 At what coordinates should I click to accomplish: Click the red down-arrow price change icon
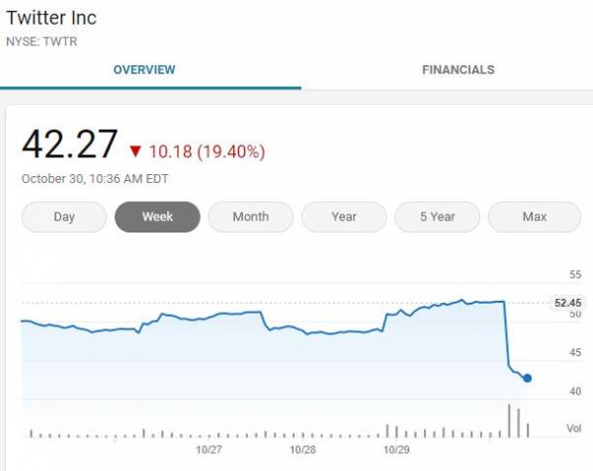pyautogui.click(x=135, y=151)
